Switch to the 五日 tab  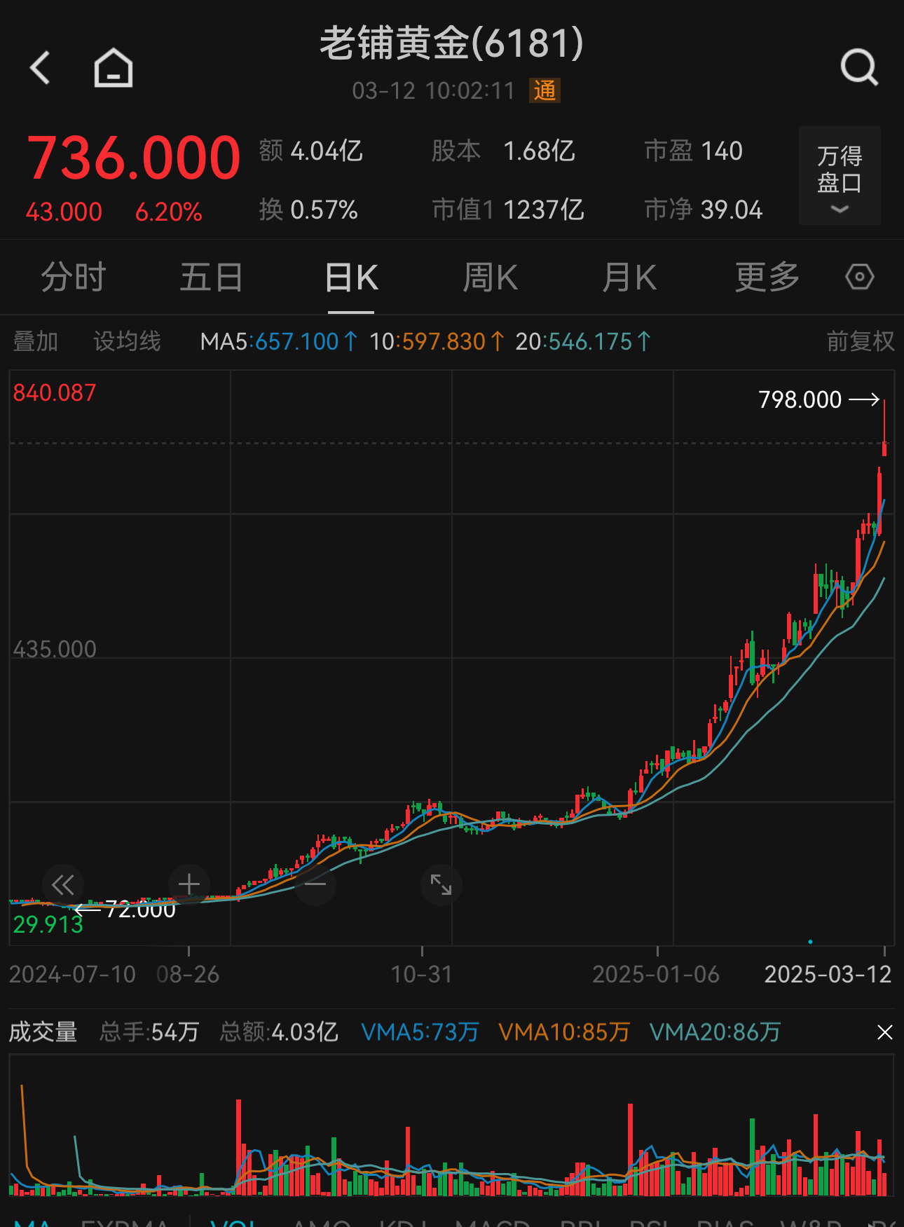pyautogui.click(x=212, y=277)
